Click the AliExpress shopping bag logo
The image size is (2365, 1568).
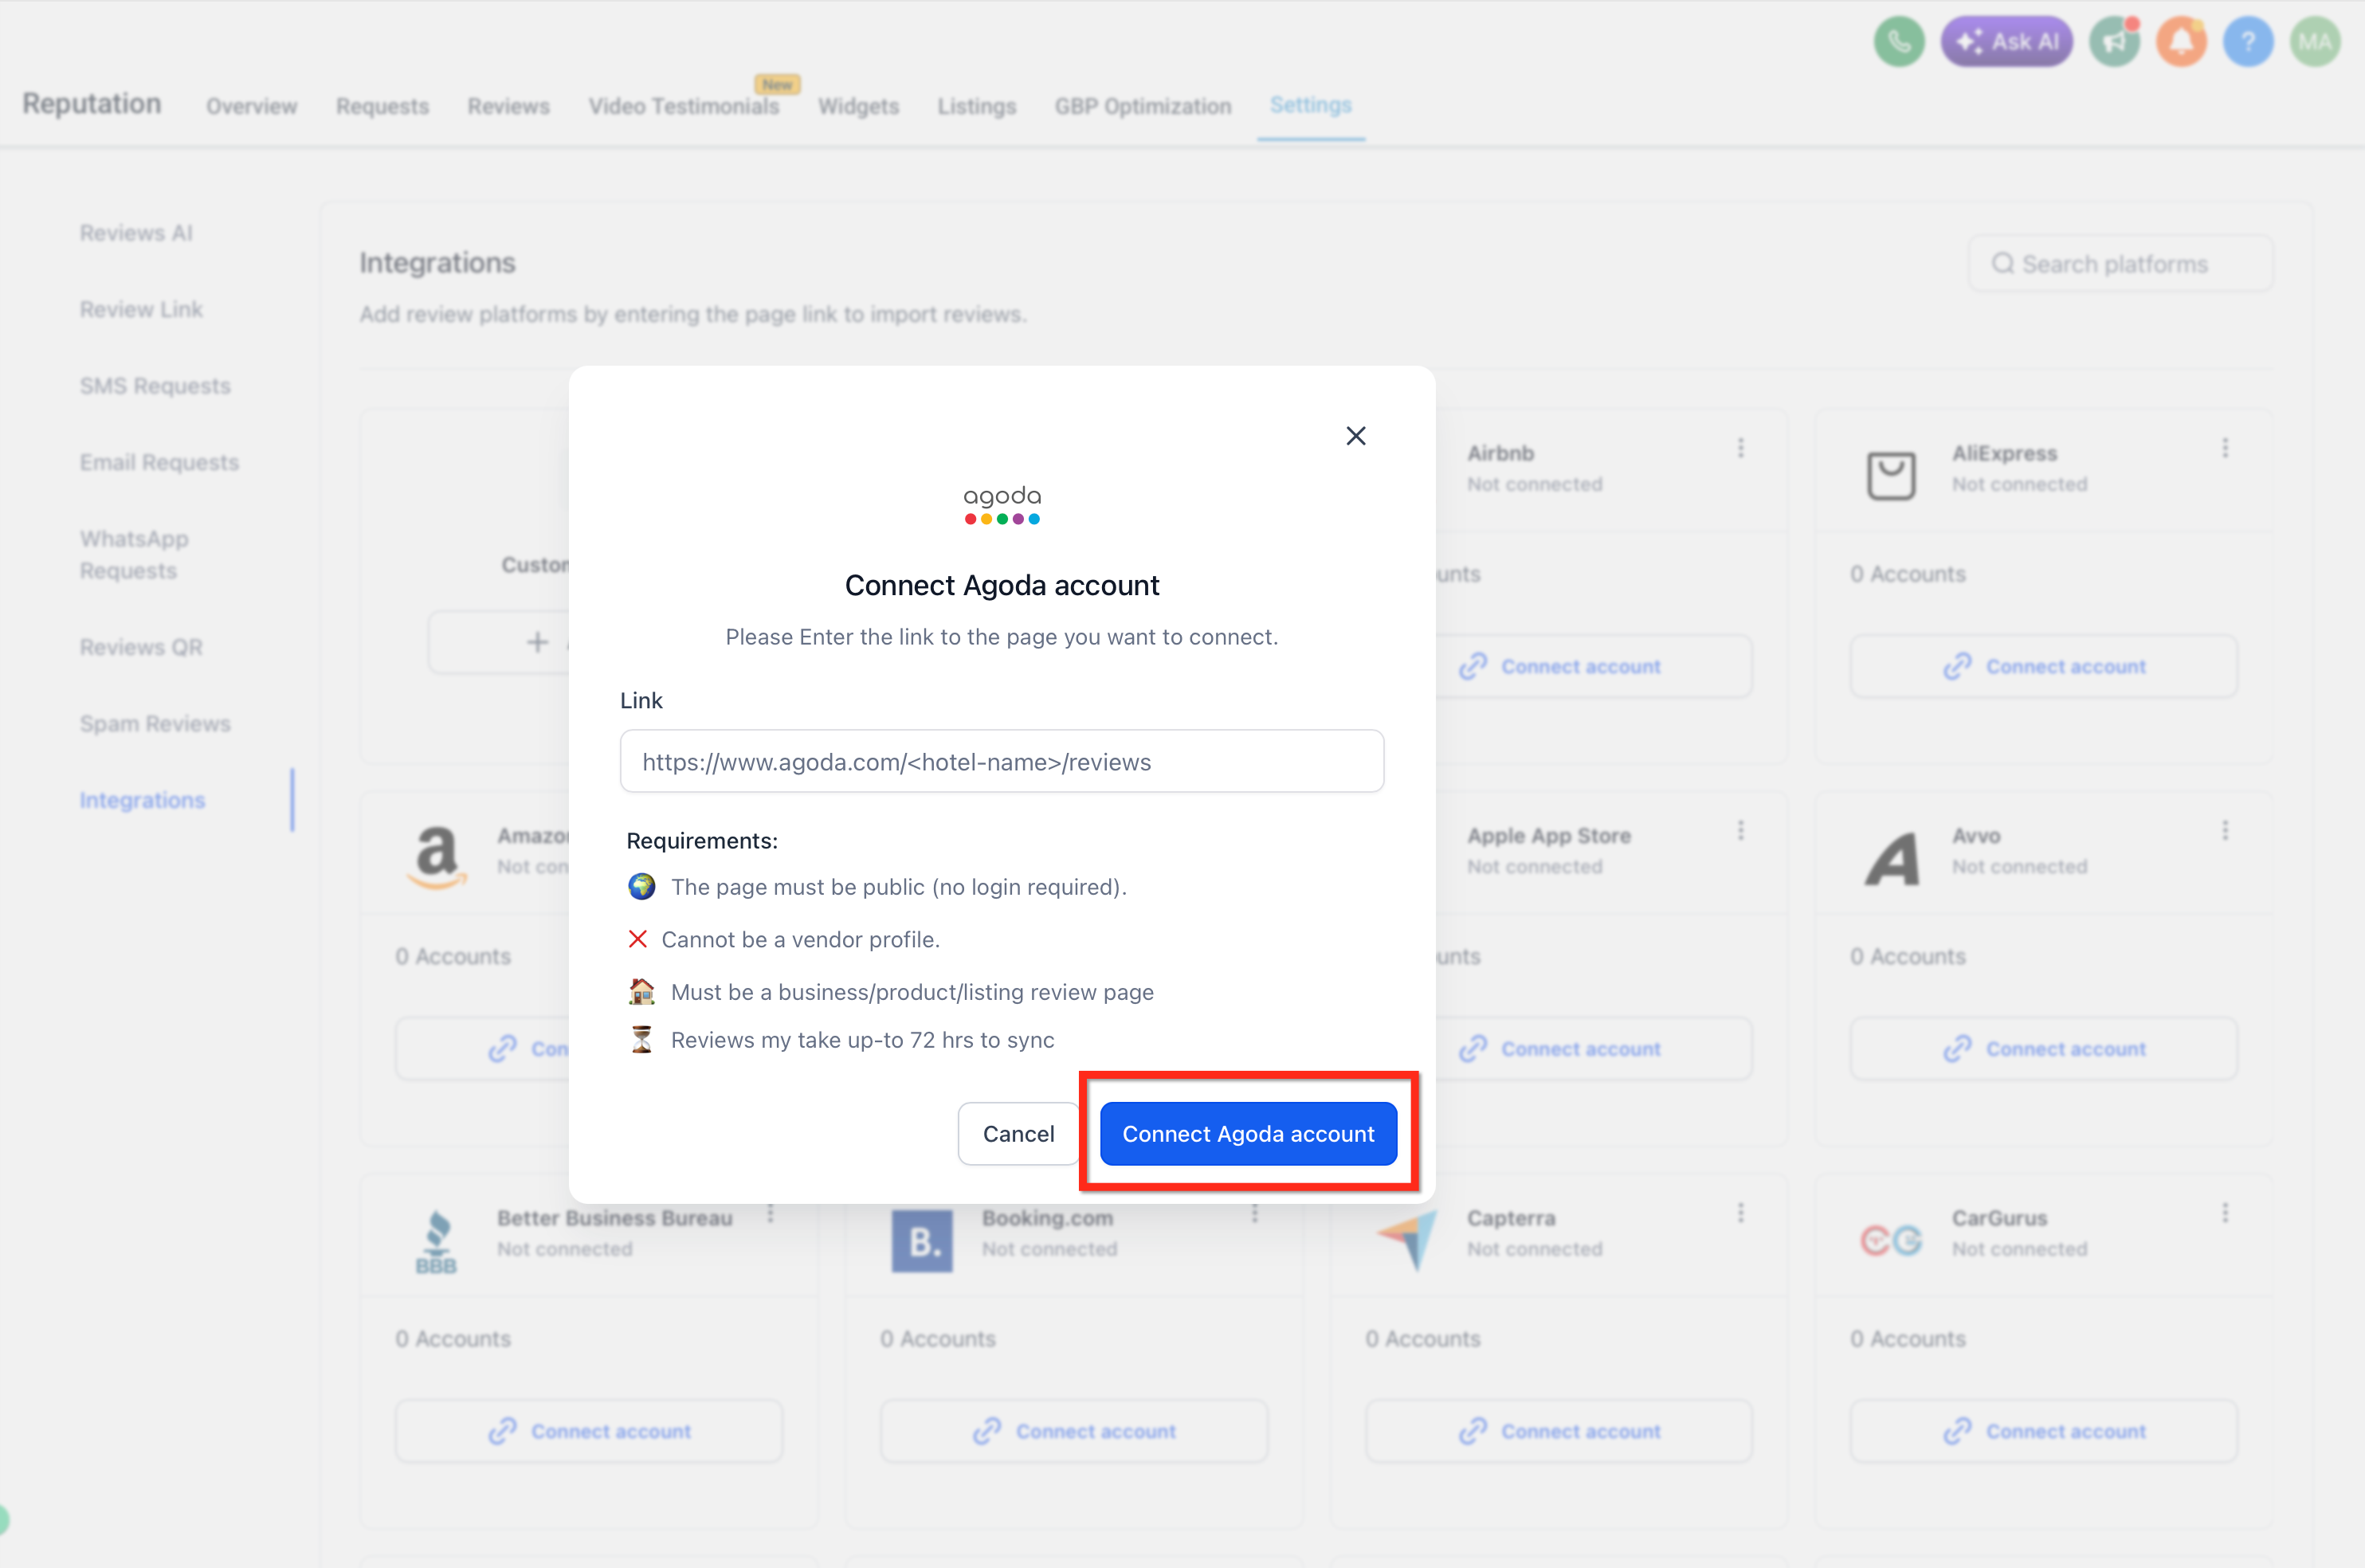1891,475
